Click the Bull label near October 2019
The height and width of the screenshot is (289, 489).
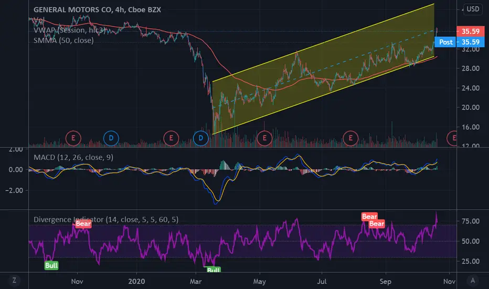(x=51, y=265)
